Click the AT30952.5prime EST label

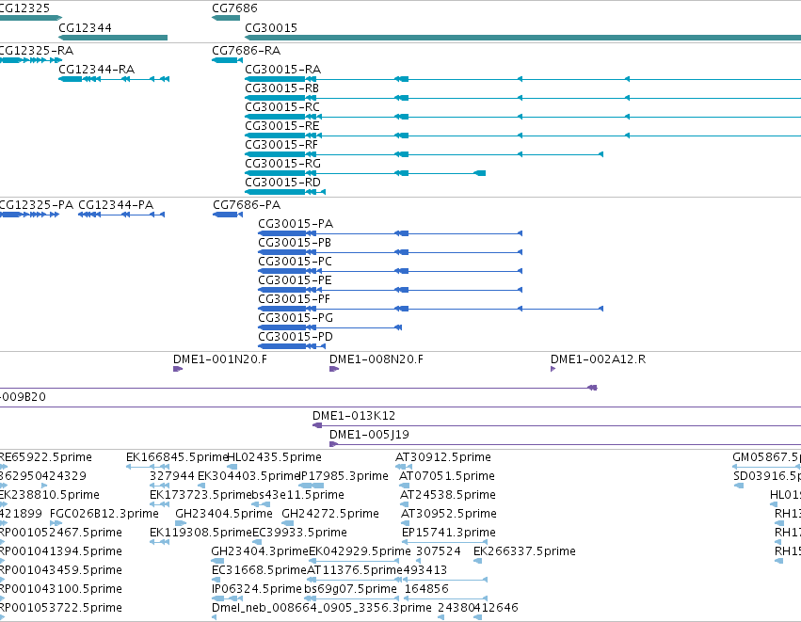point(449,514)
